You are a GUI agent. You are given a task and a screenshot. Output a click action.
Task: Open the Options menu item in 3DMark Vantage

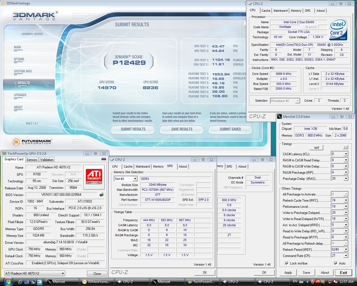click(19, 59)
